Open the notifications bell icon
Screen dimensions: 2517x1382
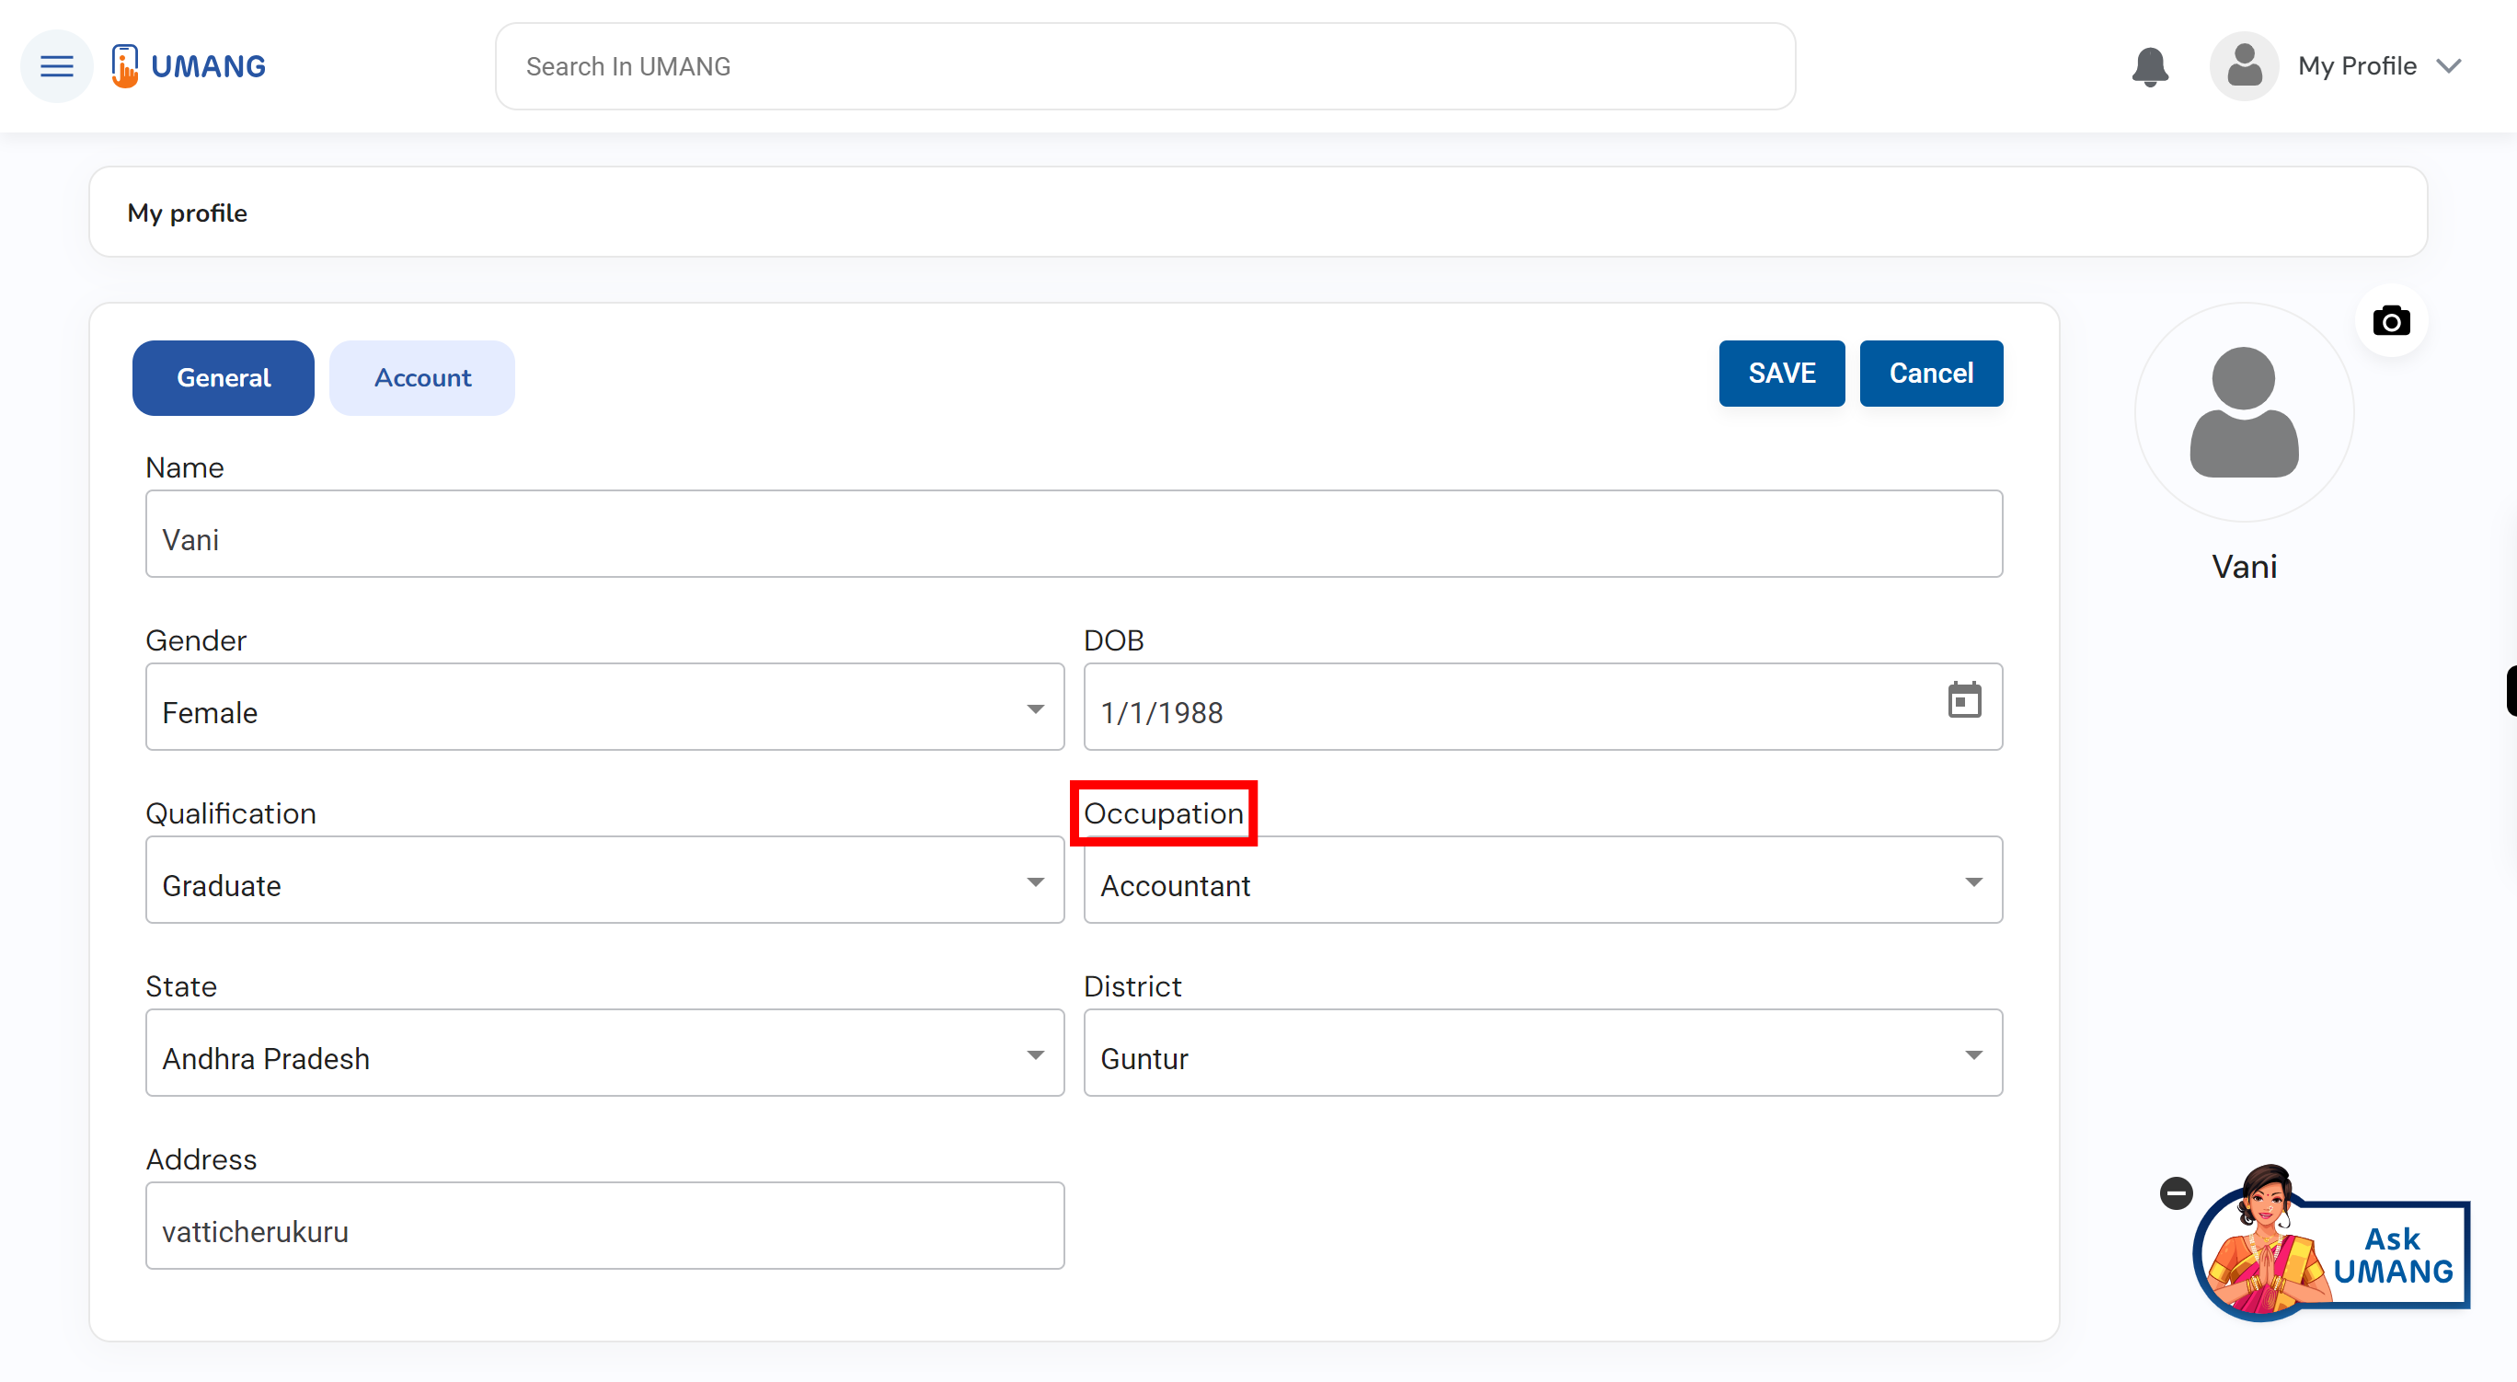(x=2148, y=64)
